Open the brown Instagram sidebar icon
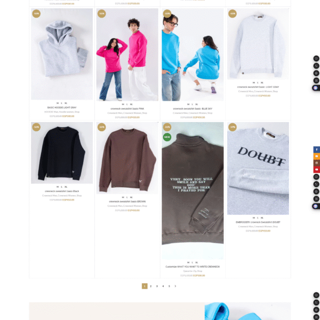Viewport: 320px width, 320px height. tap(317, 163)
